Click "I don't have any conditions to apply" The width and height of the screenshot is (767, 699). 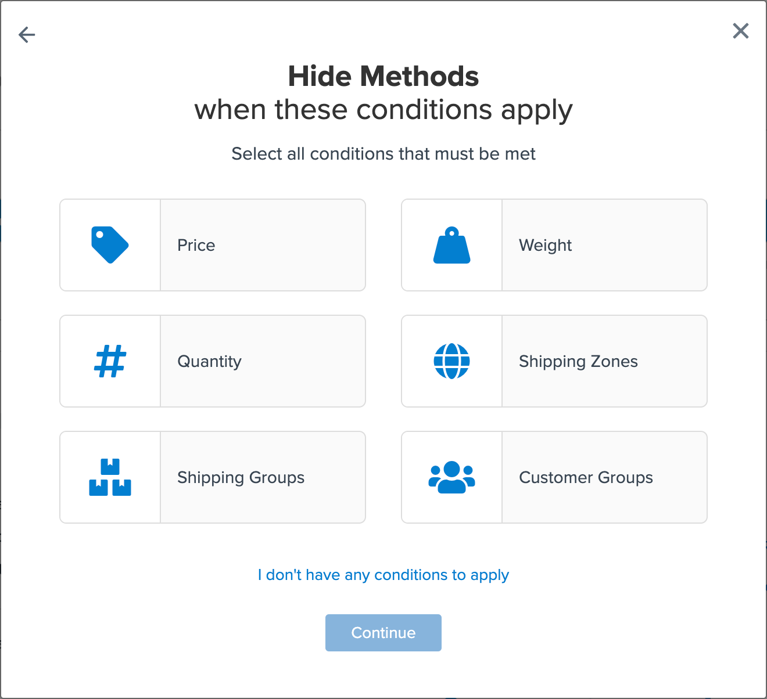click(x=383, y=575)
